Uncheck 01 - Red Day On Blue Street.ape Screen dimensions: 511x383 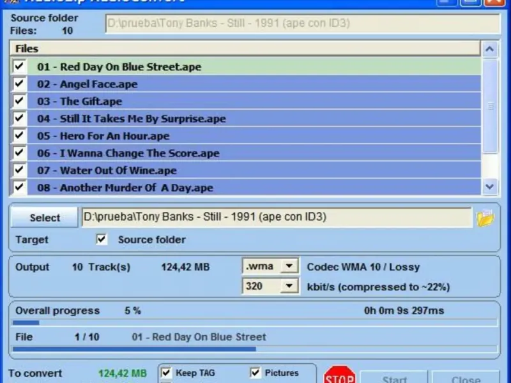[x=19, y=66]
